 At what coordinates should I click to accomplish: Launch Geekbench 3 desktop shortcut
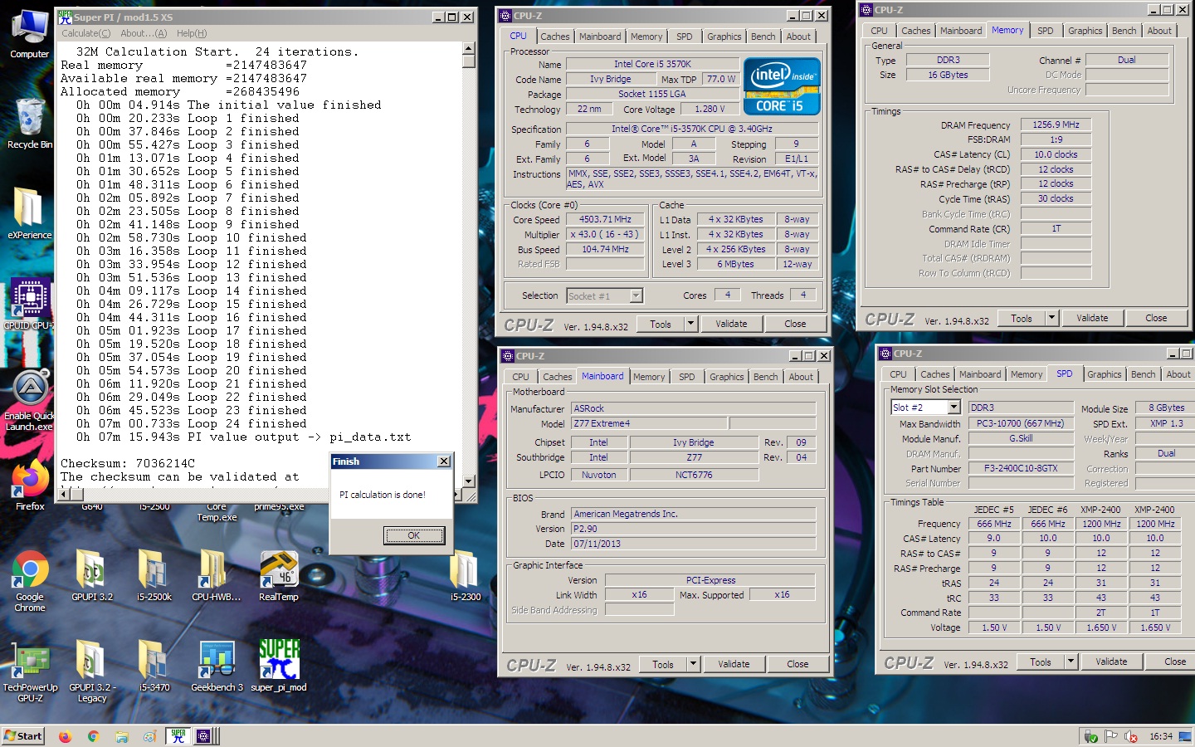[x=217, y=666]
